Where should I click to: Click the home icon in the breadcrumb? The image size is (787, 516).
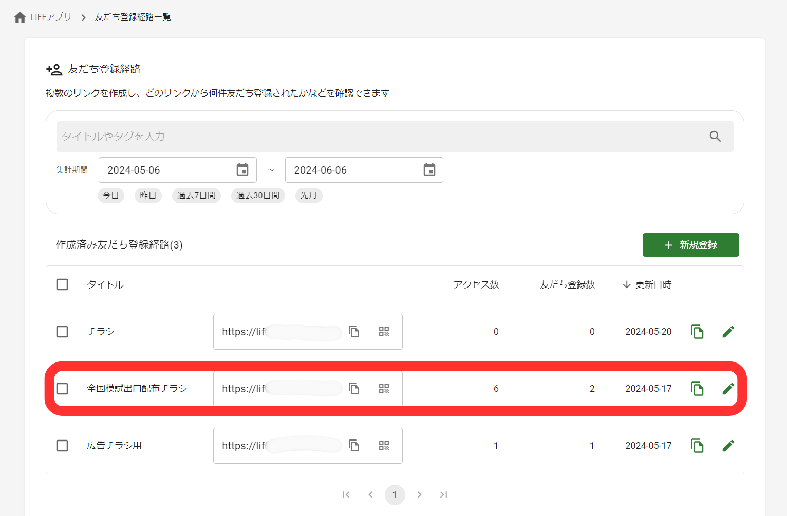pyautogui.click(x=20, y=16)
